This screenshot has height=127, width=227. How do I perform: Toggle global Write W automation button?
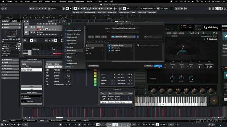[x=43, y=8]
